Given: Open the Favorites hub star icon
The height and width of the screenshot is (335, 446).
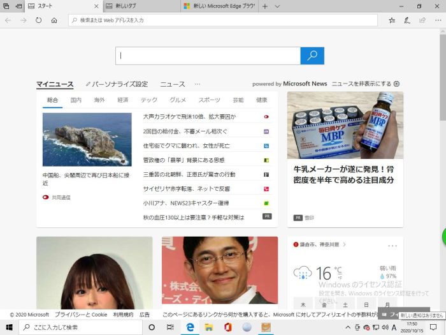Looking at the screenshot, I should pyautogui.click(x=392, y=20).
